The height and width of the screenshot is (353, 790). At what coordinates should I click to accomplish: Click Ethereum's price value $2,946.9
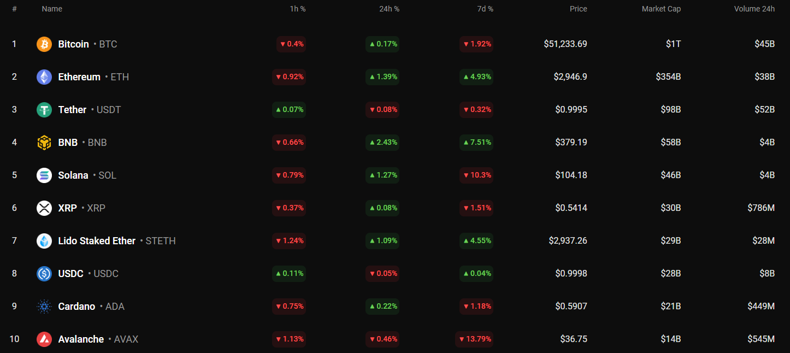570,77
